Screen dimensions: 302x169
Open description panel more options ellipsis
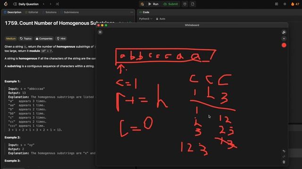tap(132, 12)
